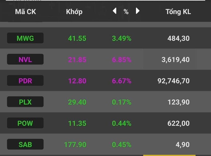Image resolution: width=211 pixels, height=156 pixels.
Task: Click PDR percent change 6.67%
Action: point(122,81)
